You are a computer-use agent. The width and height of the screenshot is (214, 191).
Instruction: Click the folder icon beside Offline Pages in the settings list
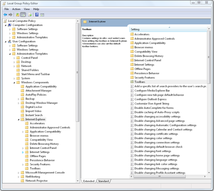pyautogui.click(x=132, y=69)
